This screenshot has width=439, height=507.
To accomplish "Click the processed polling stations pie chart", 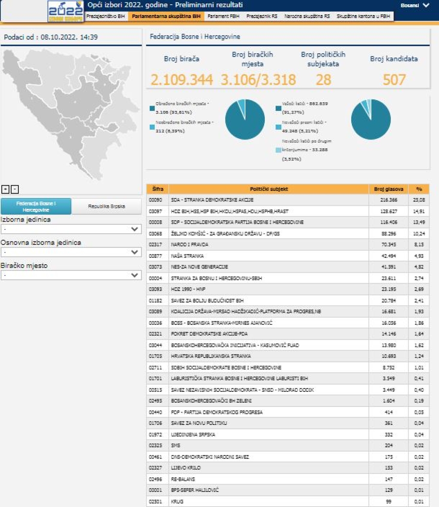I will (x=245, y=119).
